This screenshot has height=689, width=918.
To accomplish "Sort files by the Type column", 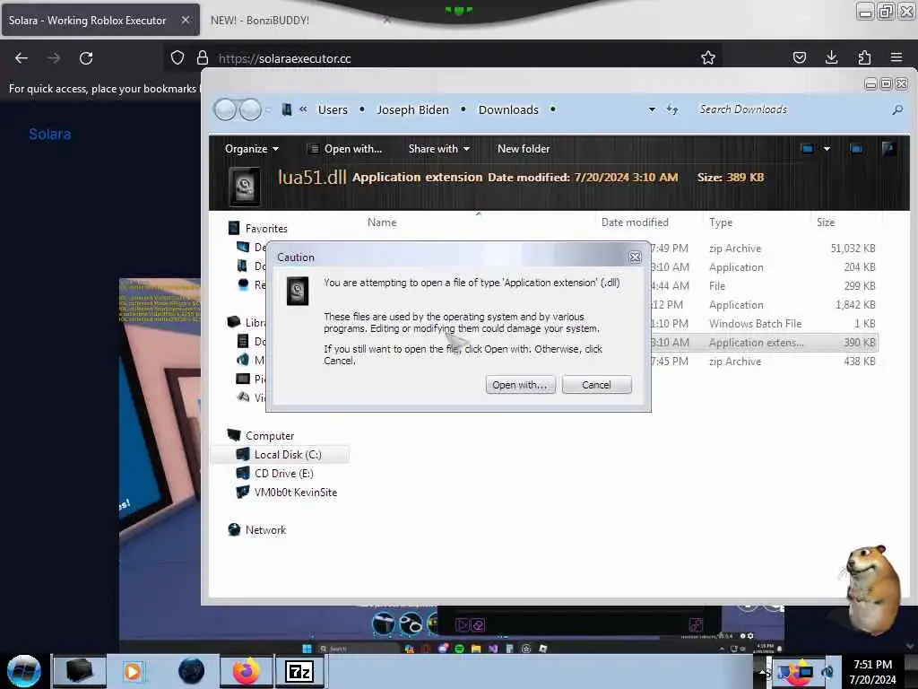I will [721, 222].
